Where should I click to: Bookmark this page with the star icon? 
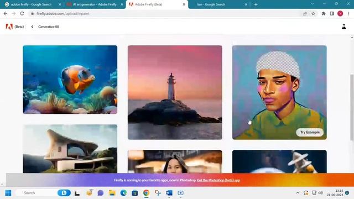(x=313, y=13)
